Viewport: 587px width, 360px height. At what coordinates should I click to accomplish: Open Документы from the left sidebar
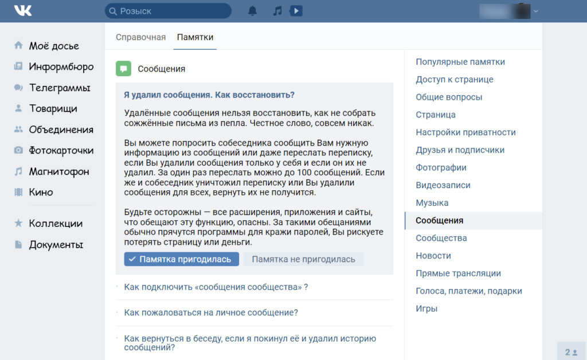pos(56,244)
